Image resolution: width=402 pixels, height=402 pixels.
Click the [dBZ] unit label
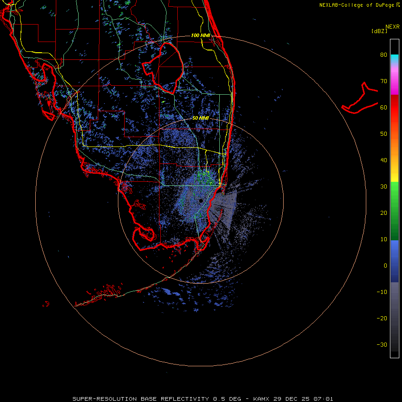tap(379, 31)
